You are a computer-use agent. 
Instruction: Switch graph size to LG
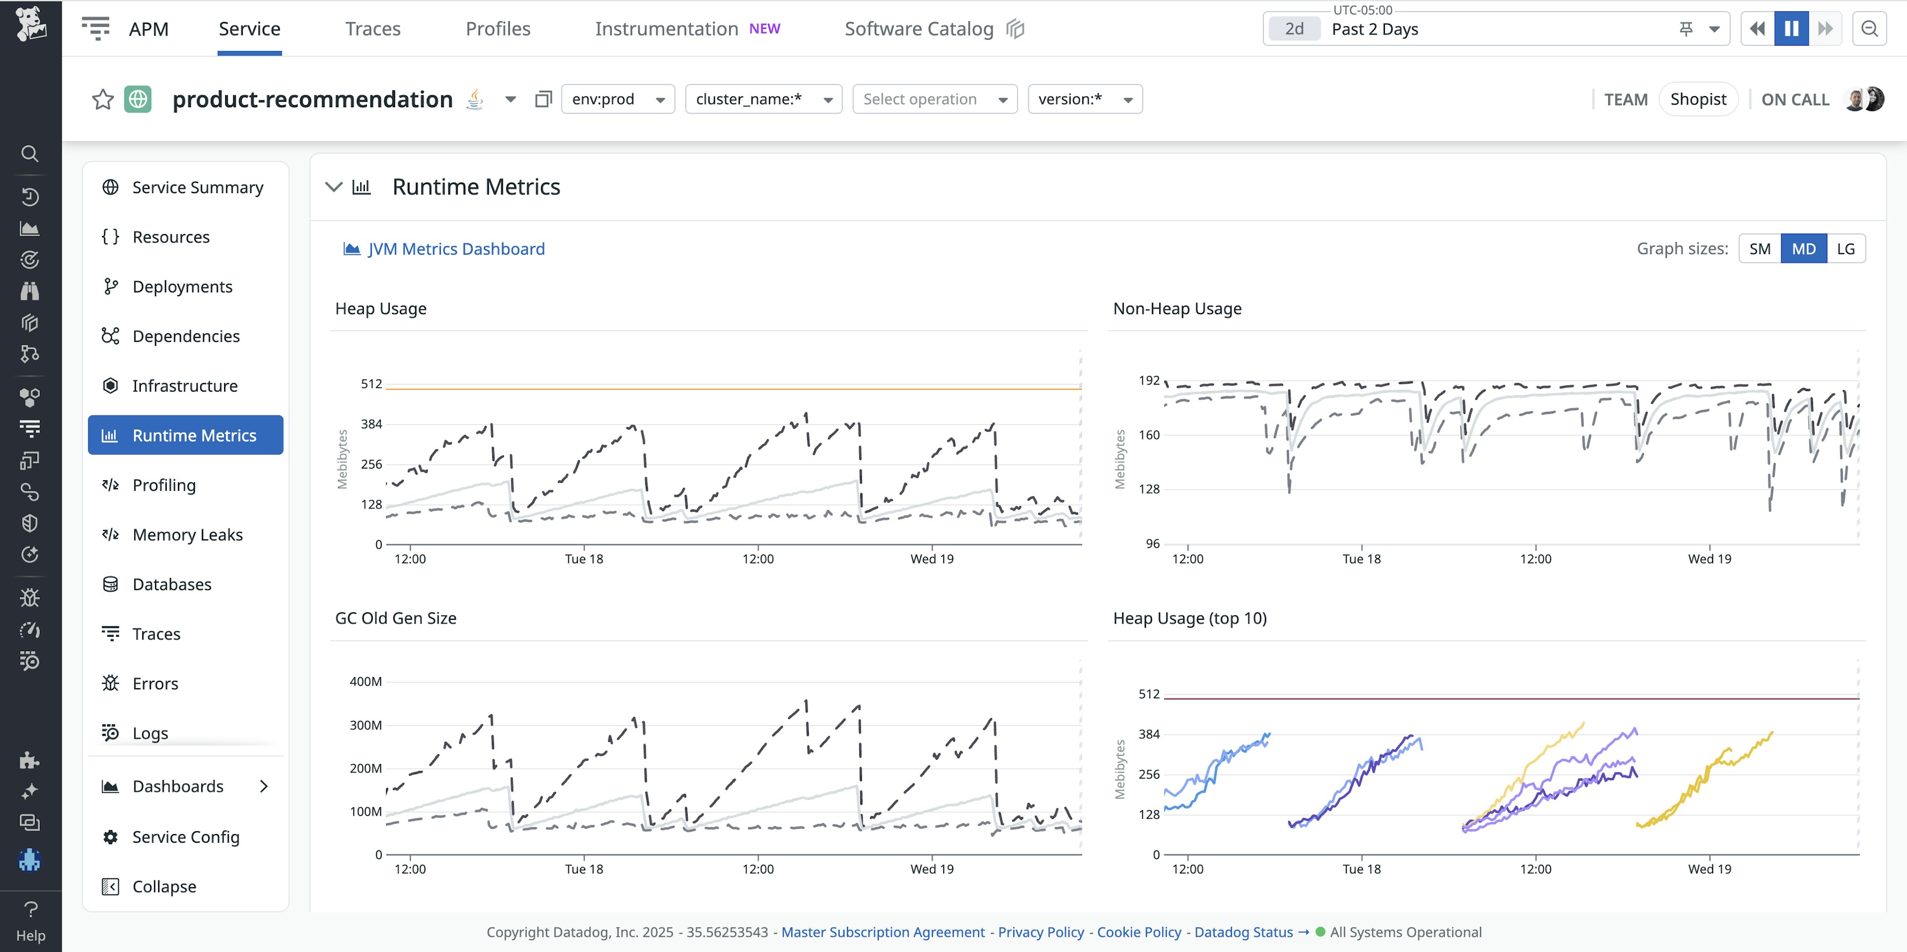(x=1845, y=248)
